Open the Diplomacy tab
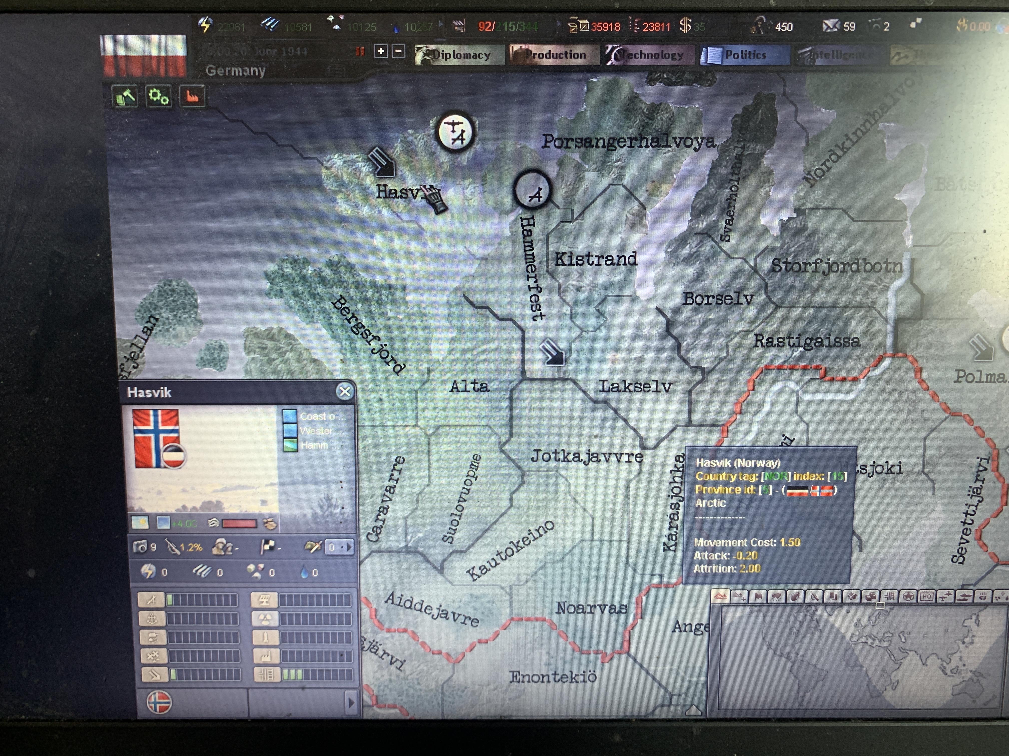The height and width of the screenshot is (756, 1009). coord(459,55)
